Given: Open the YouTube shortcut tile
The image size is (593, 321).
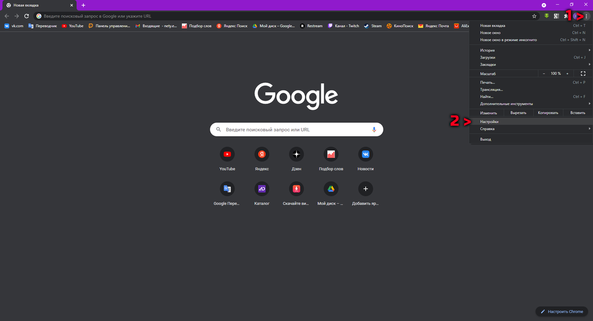Looking at the screenshot, I should point(227,159).
